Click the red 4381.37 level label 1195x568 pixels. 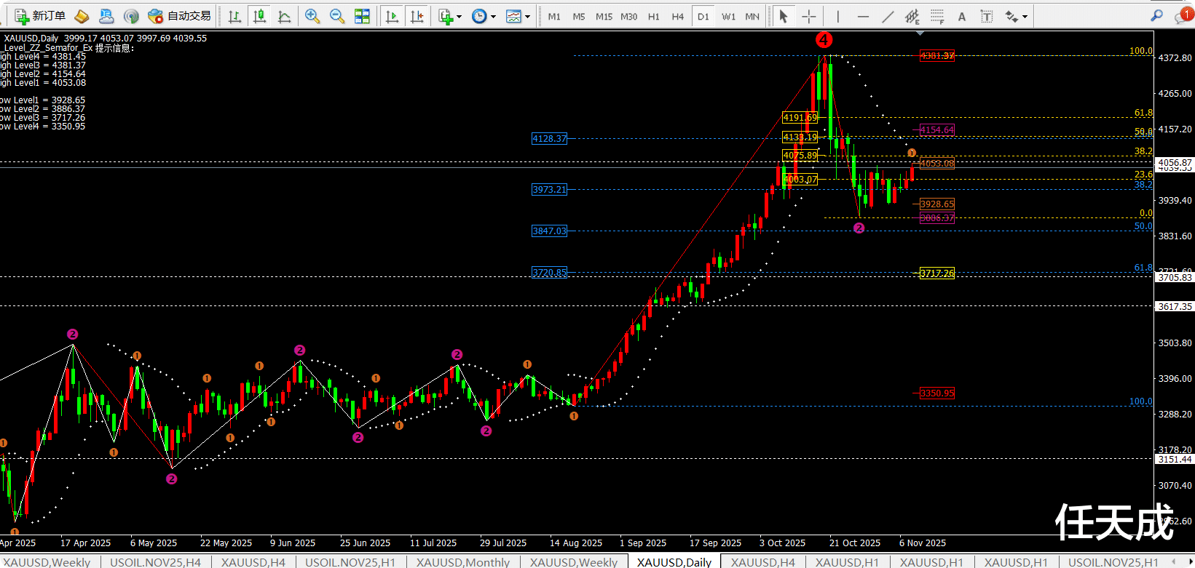click(936, 55)
